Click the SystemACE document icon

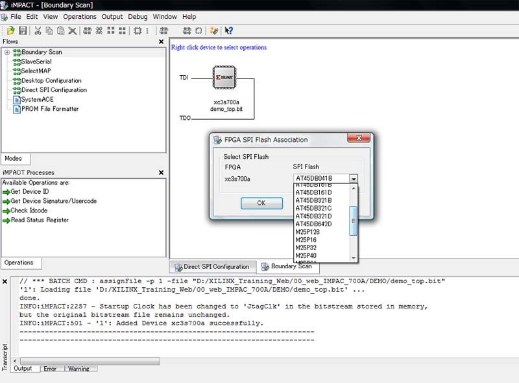click(x=17, y=100)
